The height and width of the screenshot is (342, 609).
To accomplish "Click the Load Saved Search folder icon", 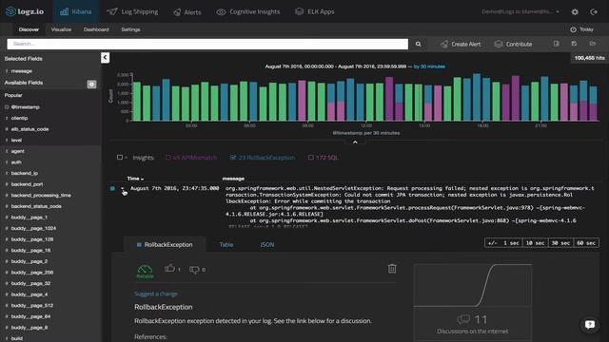I will click(x=592, y=44).
